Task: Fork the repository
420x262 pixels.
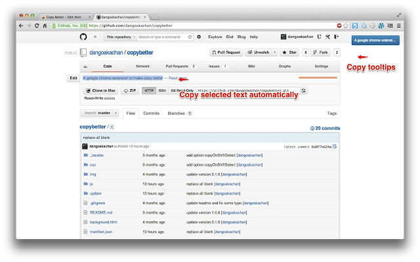Action: 321,52
